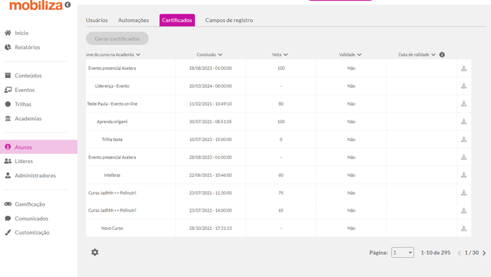Click the Conteúdos sidebar icon
Screen dimensions: 491x277
pos(8,75)
